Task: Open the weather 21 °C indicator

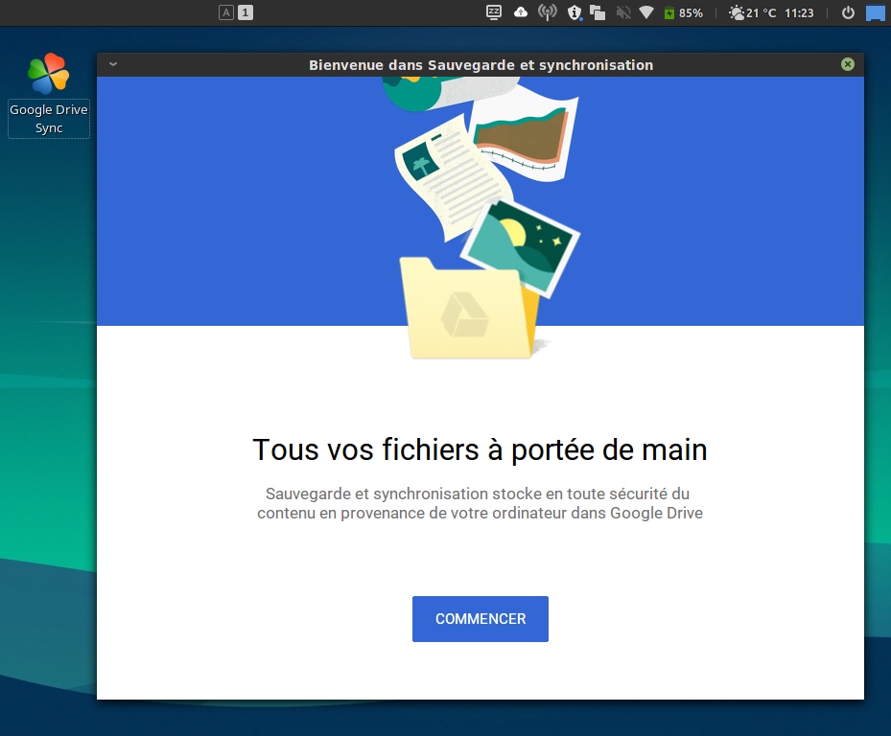Action: coord(752,12)
